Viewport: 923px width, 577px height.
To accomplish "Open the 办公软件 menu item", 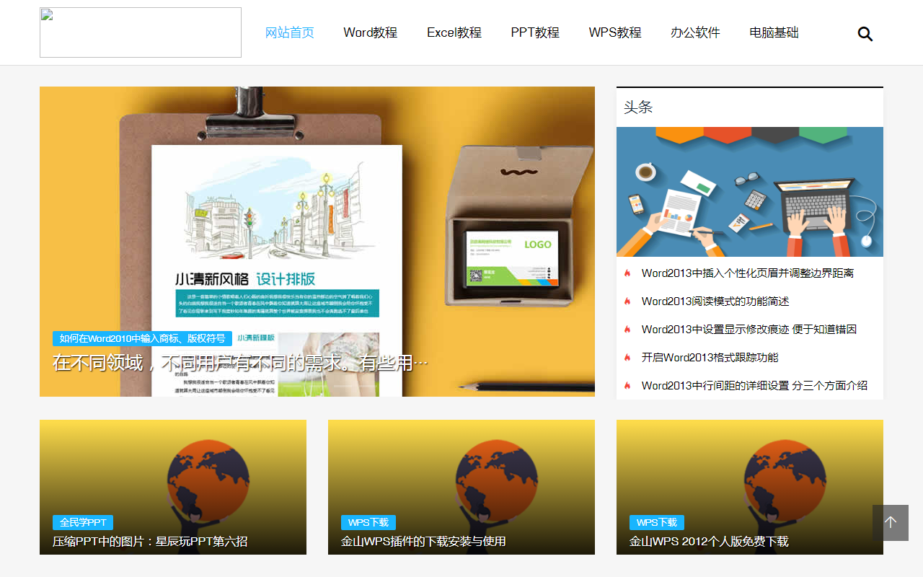I will coord(695,32).
